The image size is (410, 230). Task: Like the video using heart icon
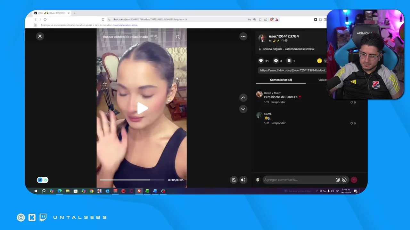pos(261,61)
